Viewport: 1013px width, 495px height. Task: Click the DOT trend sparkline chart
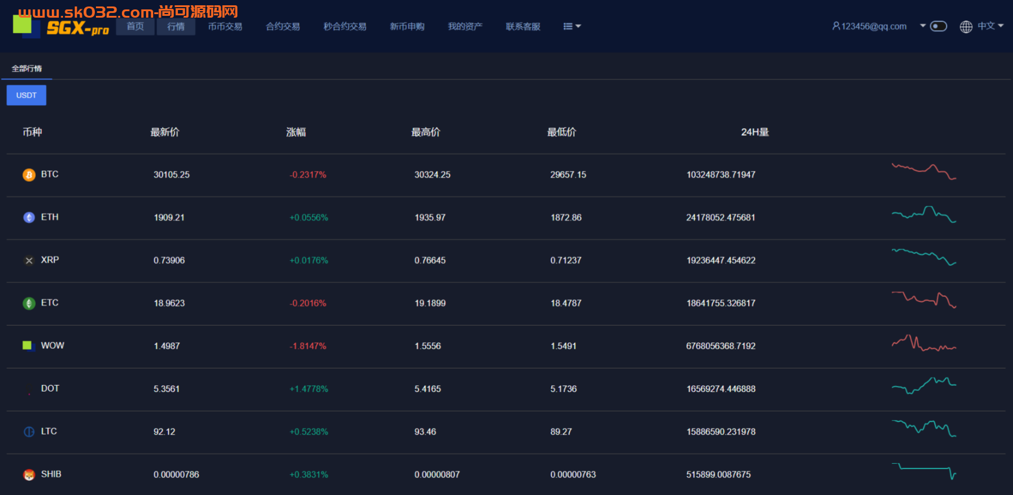pos(924,386)
